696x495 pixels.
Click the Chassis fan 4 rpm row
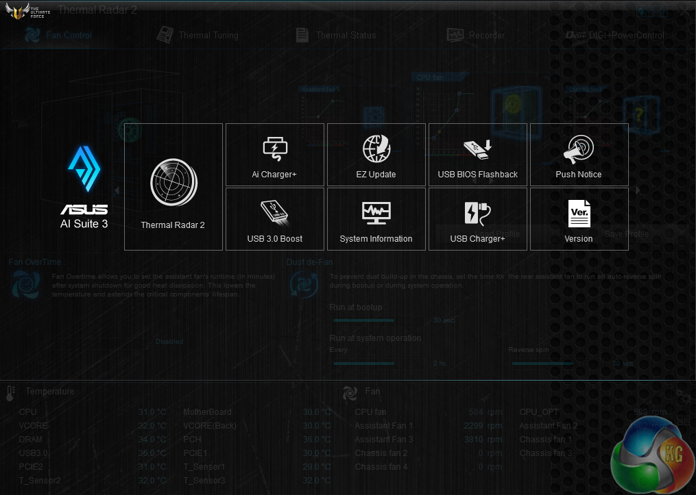point(429,467)
